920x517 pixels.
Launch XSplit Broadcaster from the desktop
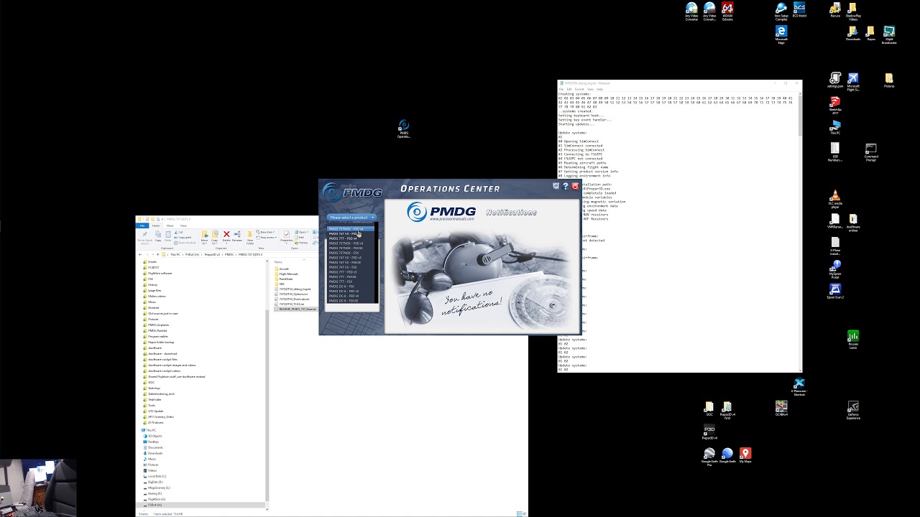889,35
